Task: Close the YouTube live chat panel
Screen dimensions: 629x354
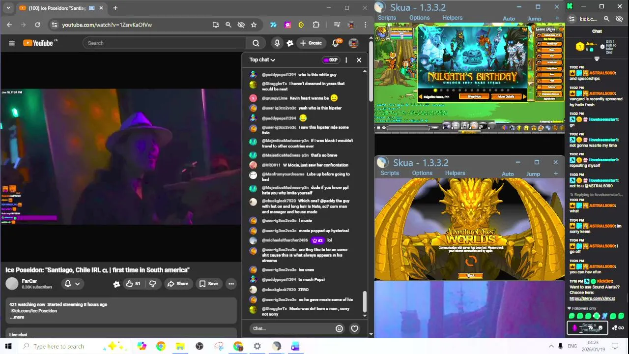Action: pyautogui.click(x=359, y=60)
